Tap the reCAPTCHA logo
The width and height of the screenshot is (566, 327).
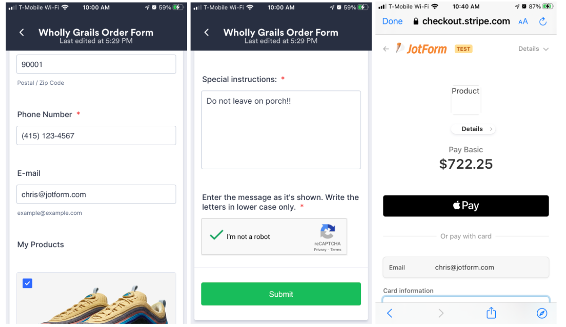327,231
